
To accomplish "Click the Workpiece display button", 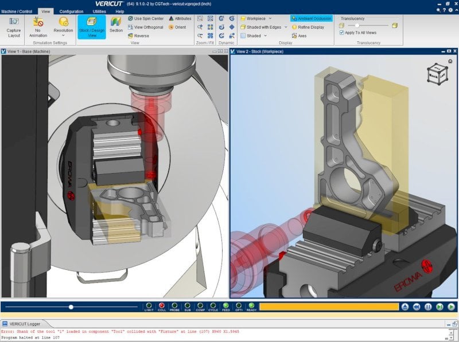I will (253, 18).
